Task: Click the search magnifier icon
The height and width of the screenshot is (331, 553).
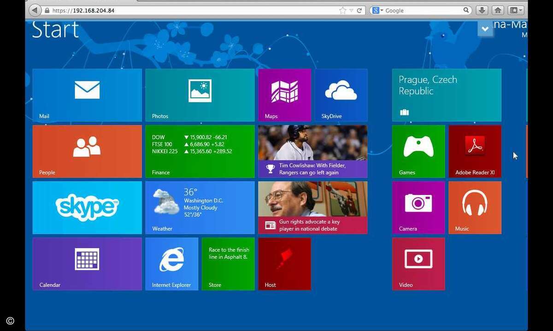Action: coord(466,10)
